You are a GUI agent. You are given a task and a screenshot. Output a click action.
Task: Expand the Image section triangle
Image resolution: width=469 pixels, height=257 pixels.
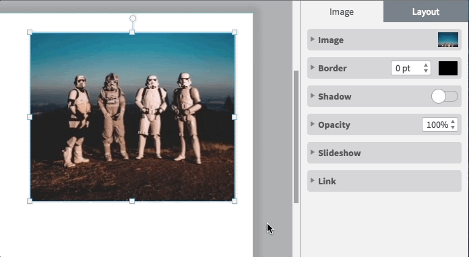click(312, 39)
